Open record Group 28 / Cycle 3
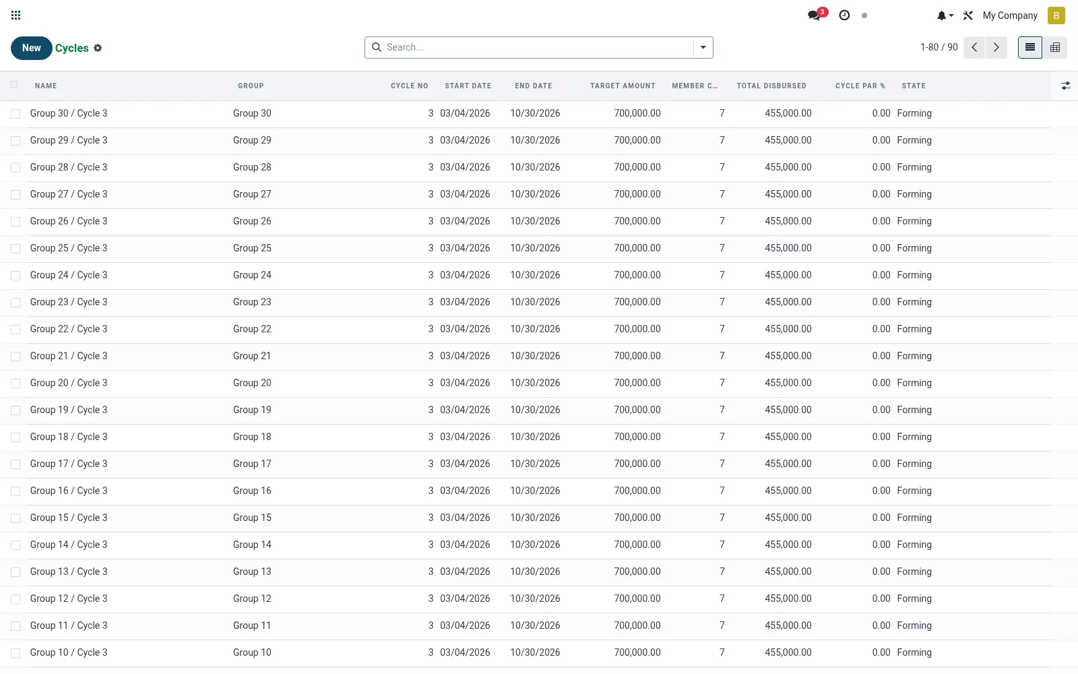Viewport: 1078px width, 674px height. click(x=69, y=167)
